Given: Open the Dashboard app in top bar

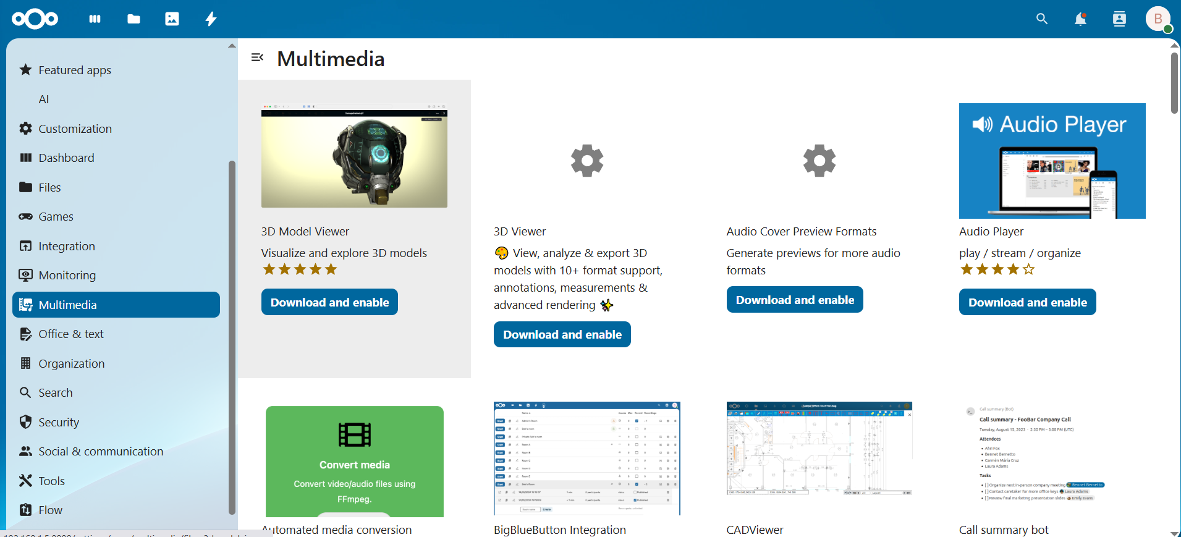Looking at the screenshot, I should coord(95,19).
